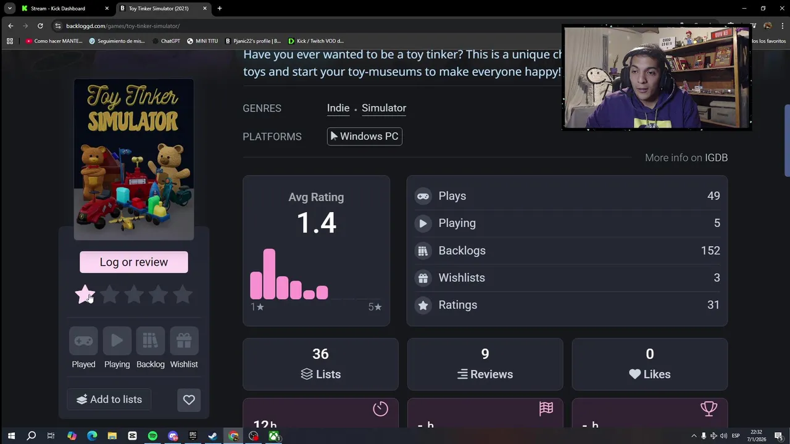The height and width of the screenshot is (444, 790).
Task: Select the Windows PC platform tag
Action: (x=365, y=136)
